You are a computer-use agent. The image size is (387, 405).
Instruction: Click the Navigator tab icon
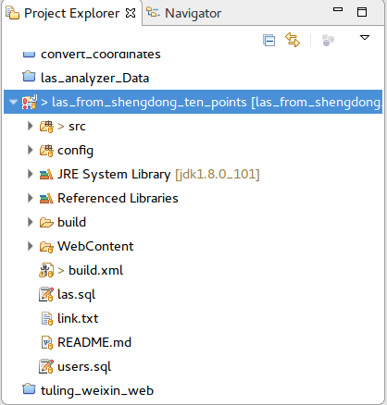click(153, 13)
